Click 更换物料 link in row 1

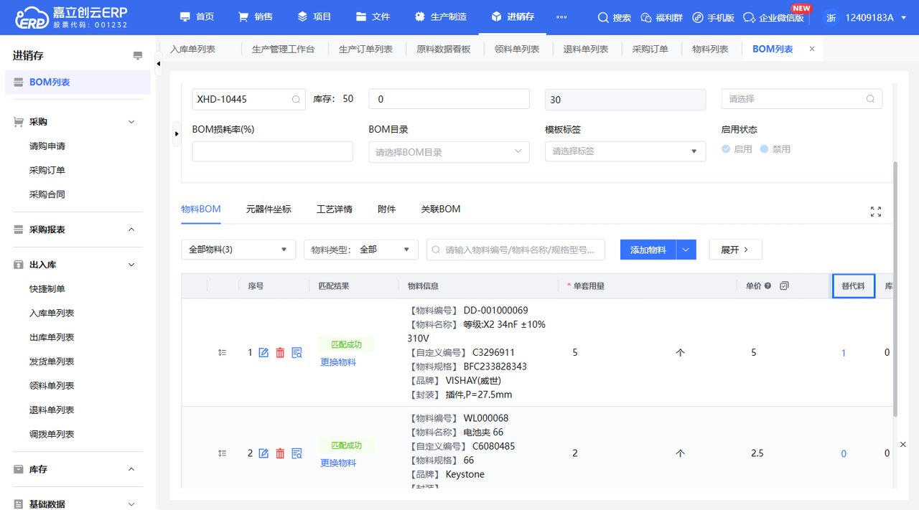(338, 362)
